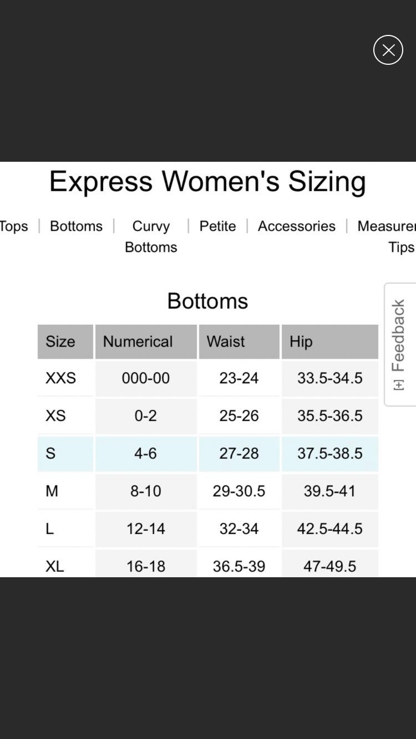
Task: Go to the Tops sizing link
Action: click(14, 226)
